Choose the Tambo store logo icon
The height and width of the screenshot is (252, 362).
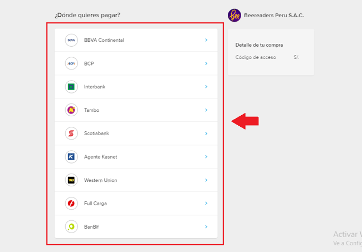click(x=71, y=110)
